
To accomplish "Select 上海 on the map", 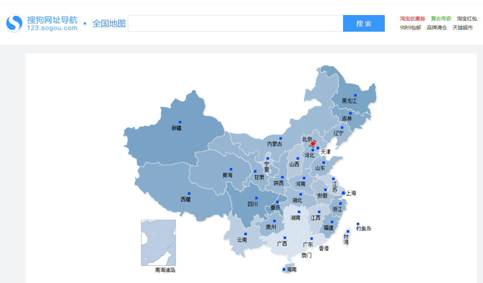I will [x=351, y=194].
